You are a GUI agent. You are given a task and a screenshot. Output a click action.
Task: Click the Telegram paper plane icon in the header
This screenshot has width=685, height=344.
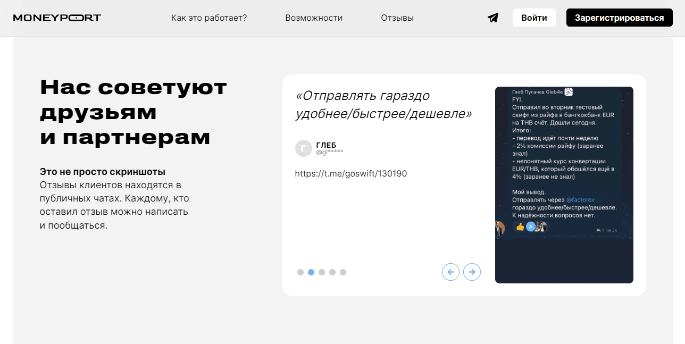[x=492, y=18]
